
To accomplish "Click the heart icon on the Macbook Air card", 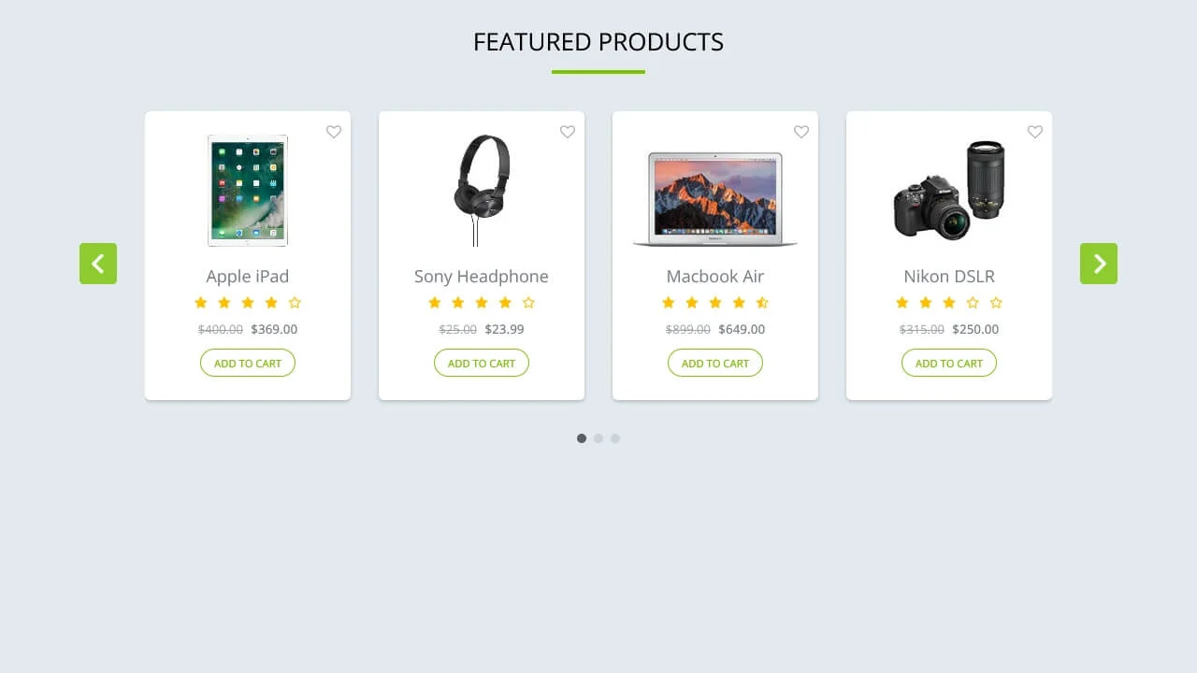I will pyautogui.click(x=801, y=132).
